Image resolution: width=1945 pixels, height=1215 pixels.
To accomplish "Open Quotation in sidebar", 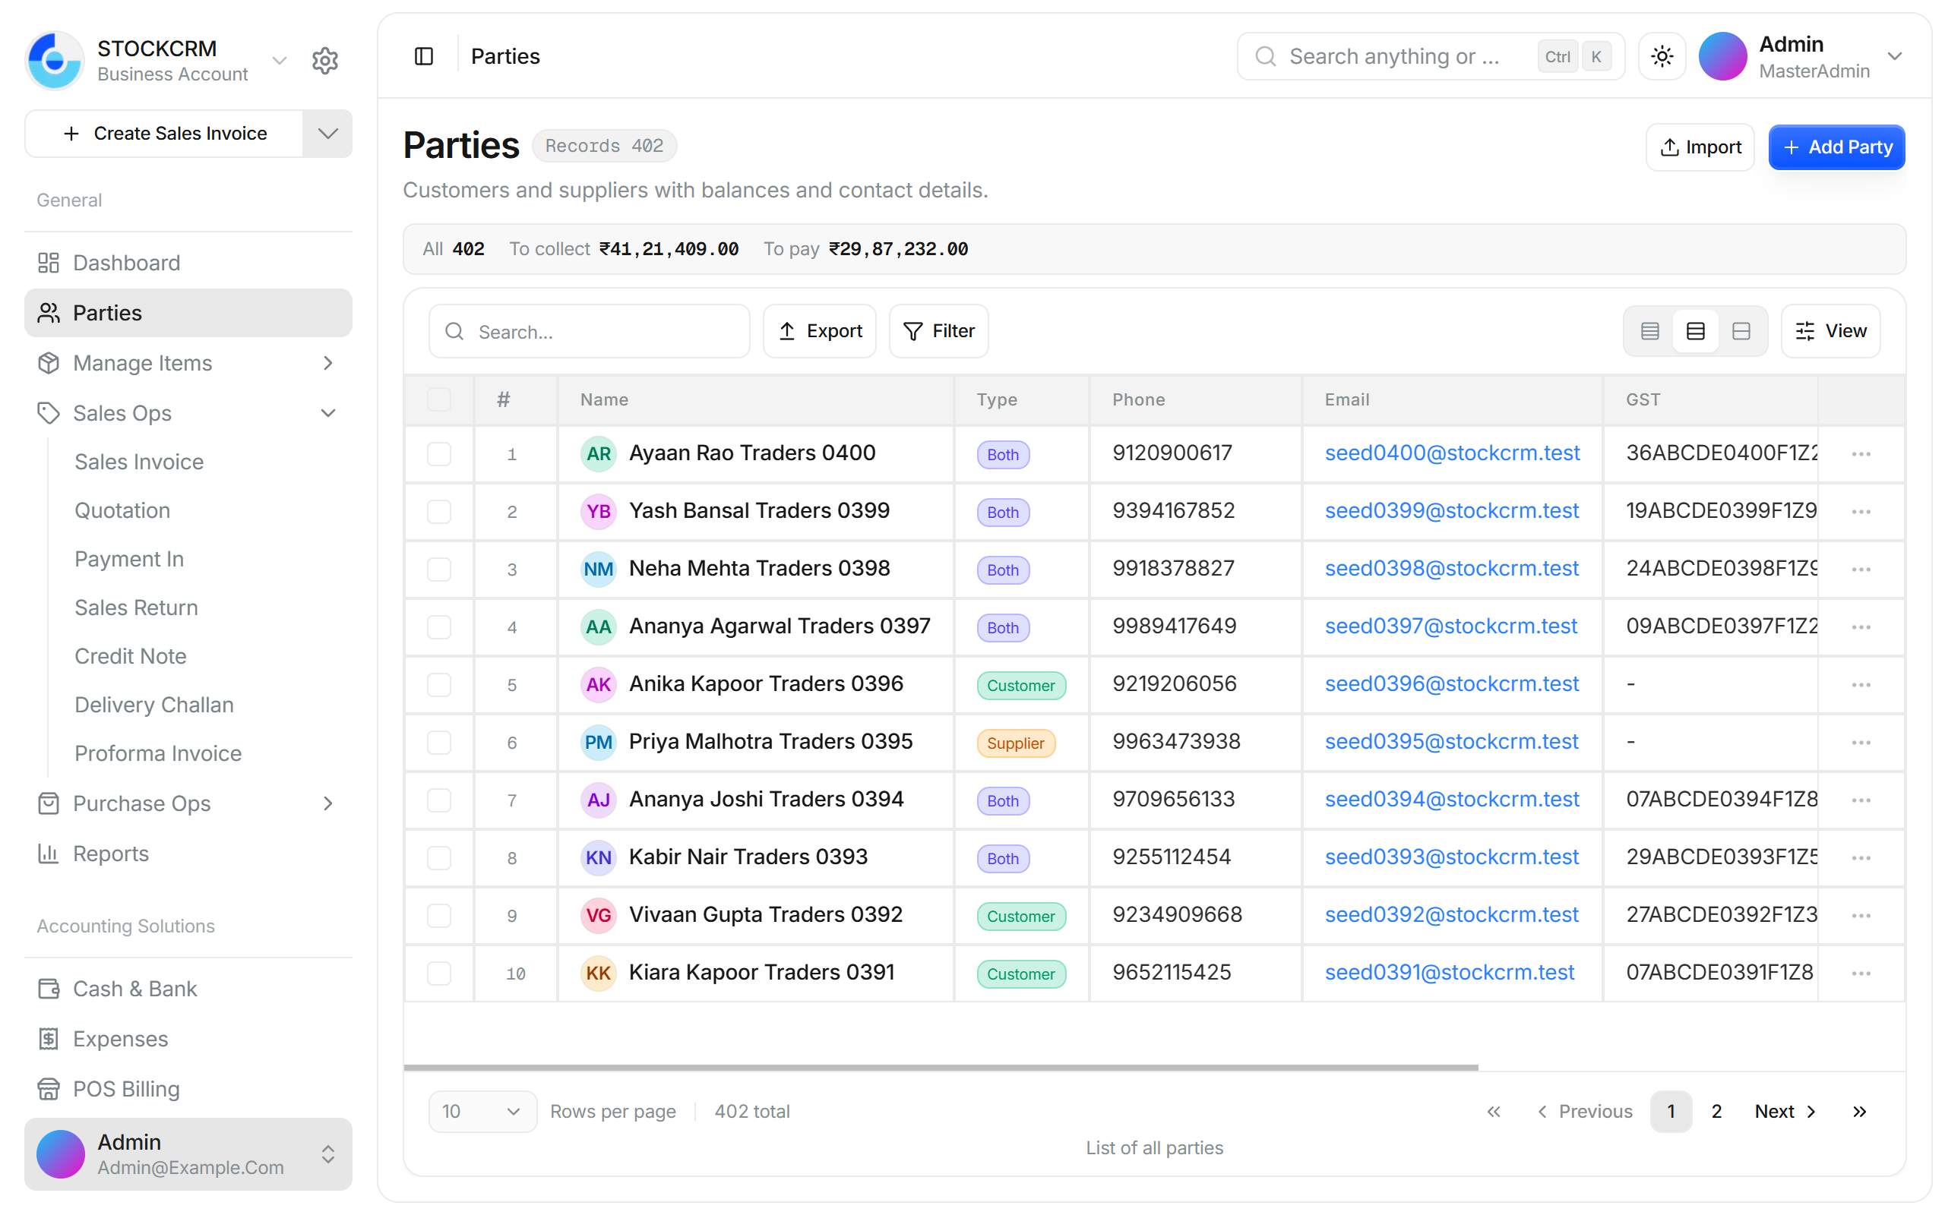I will pos(122,510).
